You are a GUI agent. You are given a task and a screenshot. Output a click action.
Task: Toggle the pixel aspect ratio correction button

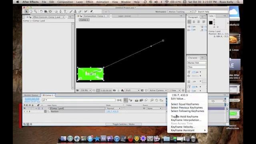point(183,90)
